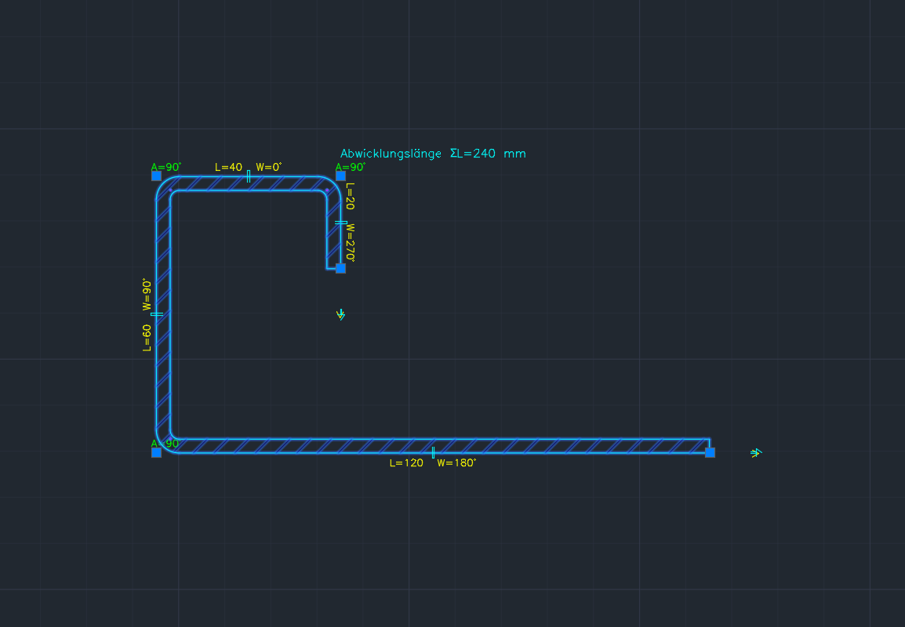Select the square grip at the top-right bend
Screen dimensions: 905x627
340,176
